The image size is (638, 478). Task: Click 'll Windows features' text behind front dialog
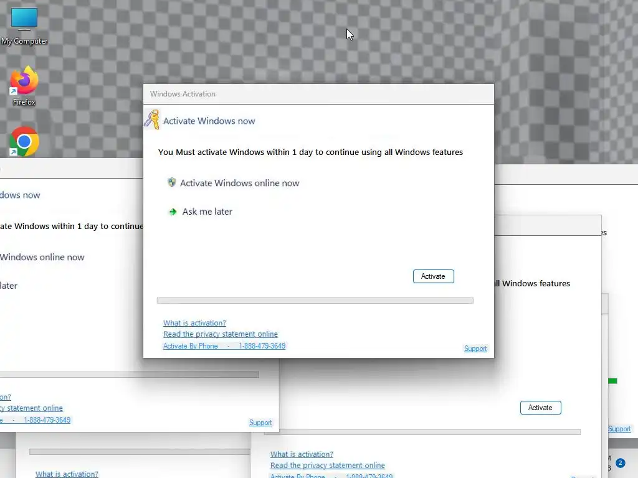pyautogui.click(x=532, y=283)
